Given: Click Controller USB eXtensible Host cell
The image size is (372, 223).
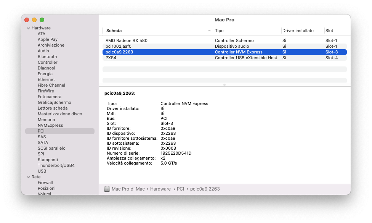Looking at the screenshot, I should [x=246, y=58].
